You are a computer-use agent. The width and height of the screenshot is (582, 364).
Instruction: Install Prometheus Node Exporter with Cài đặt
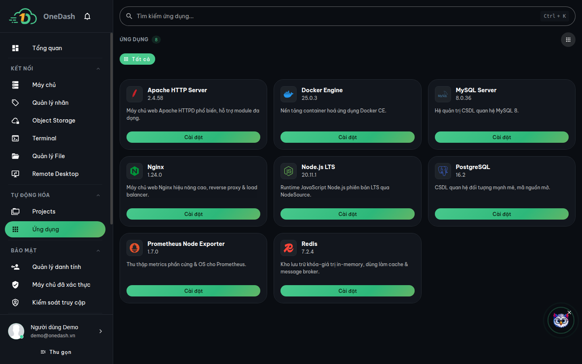click(193, 291)
